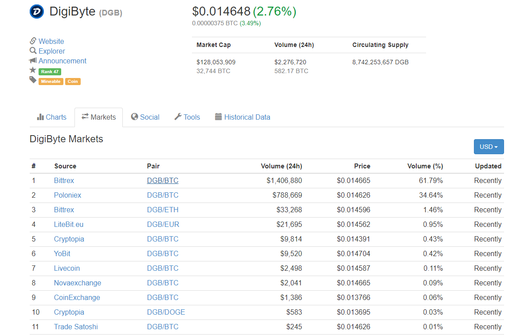The height and width of the screenshot is (335, 524).
Task: Click the magnifier icon beside Explorer
Action: click(x=33, y=51)
